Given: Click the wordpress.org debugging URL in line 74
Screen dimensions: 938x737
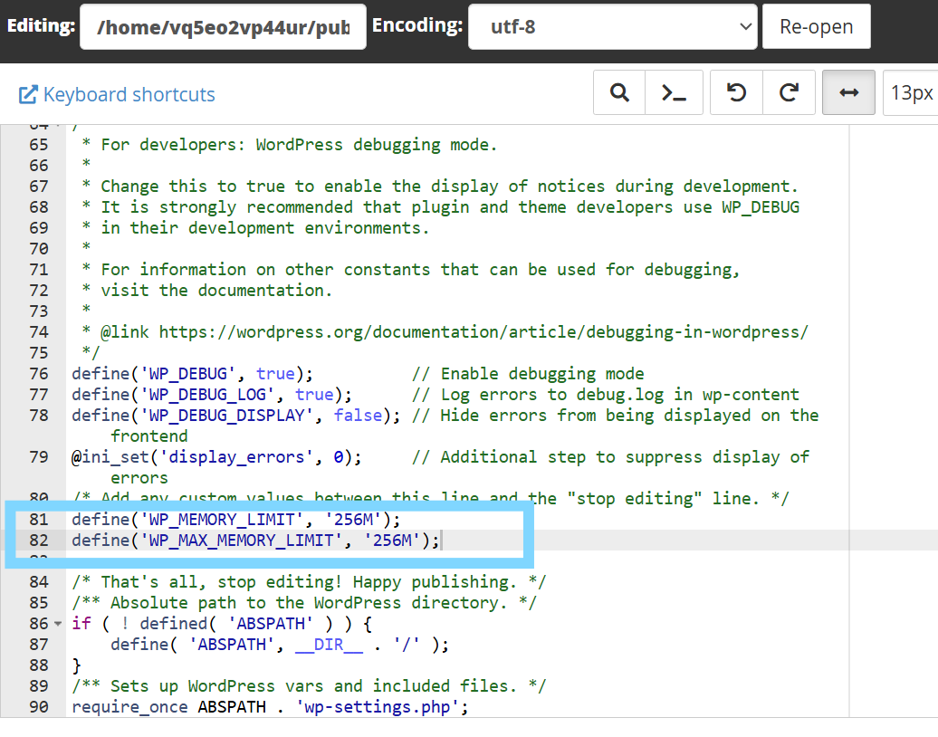Looking at the screenshot, I should [483, 332].
